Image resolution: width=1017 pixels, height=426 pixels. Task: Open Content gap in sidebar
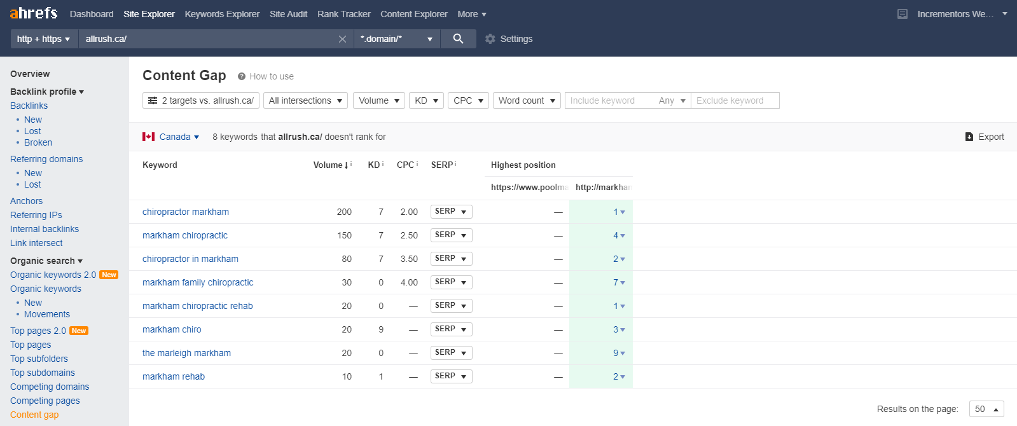coord(34,415)
